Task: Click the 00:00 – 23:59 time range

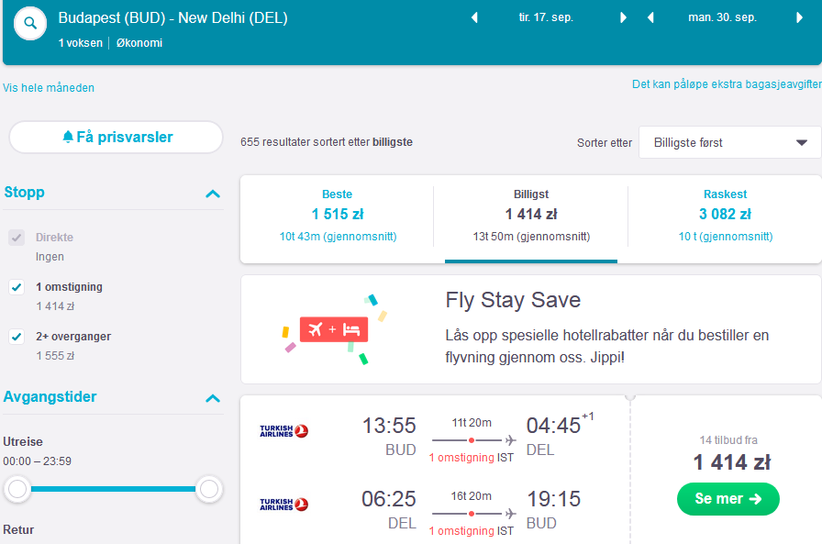Action: point(38,461)
